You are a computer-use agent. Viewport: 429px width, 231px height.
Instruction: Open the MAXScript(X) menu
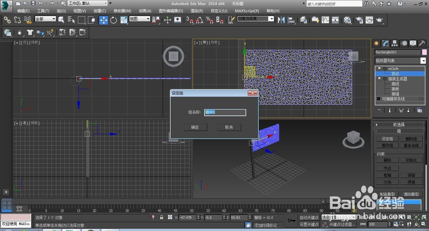pyautogui.click(x=247, y=11)
